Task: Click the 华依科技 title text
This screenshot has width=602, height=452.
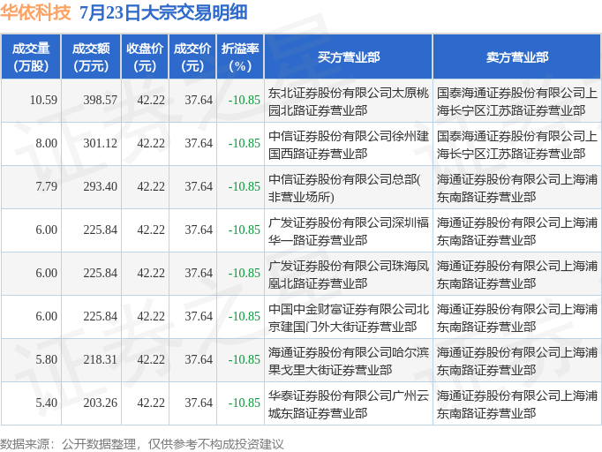Action: [35, 12]
